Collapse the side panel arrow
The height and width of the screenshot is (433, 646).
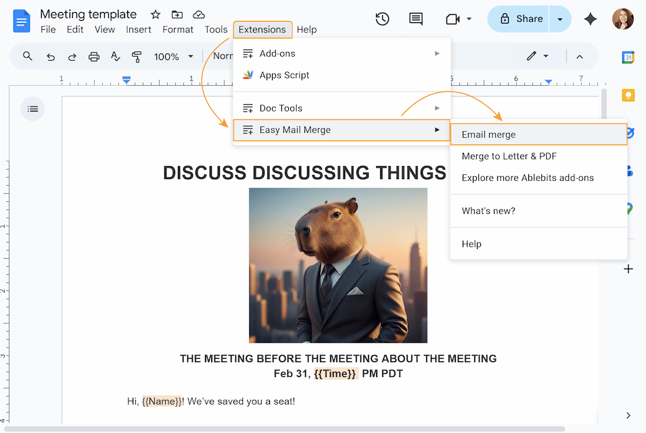click(628, 415)
